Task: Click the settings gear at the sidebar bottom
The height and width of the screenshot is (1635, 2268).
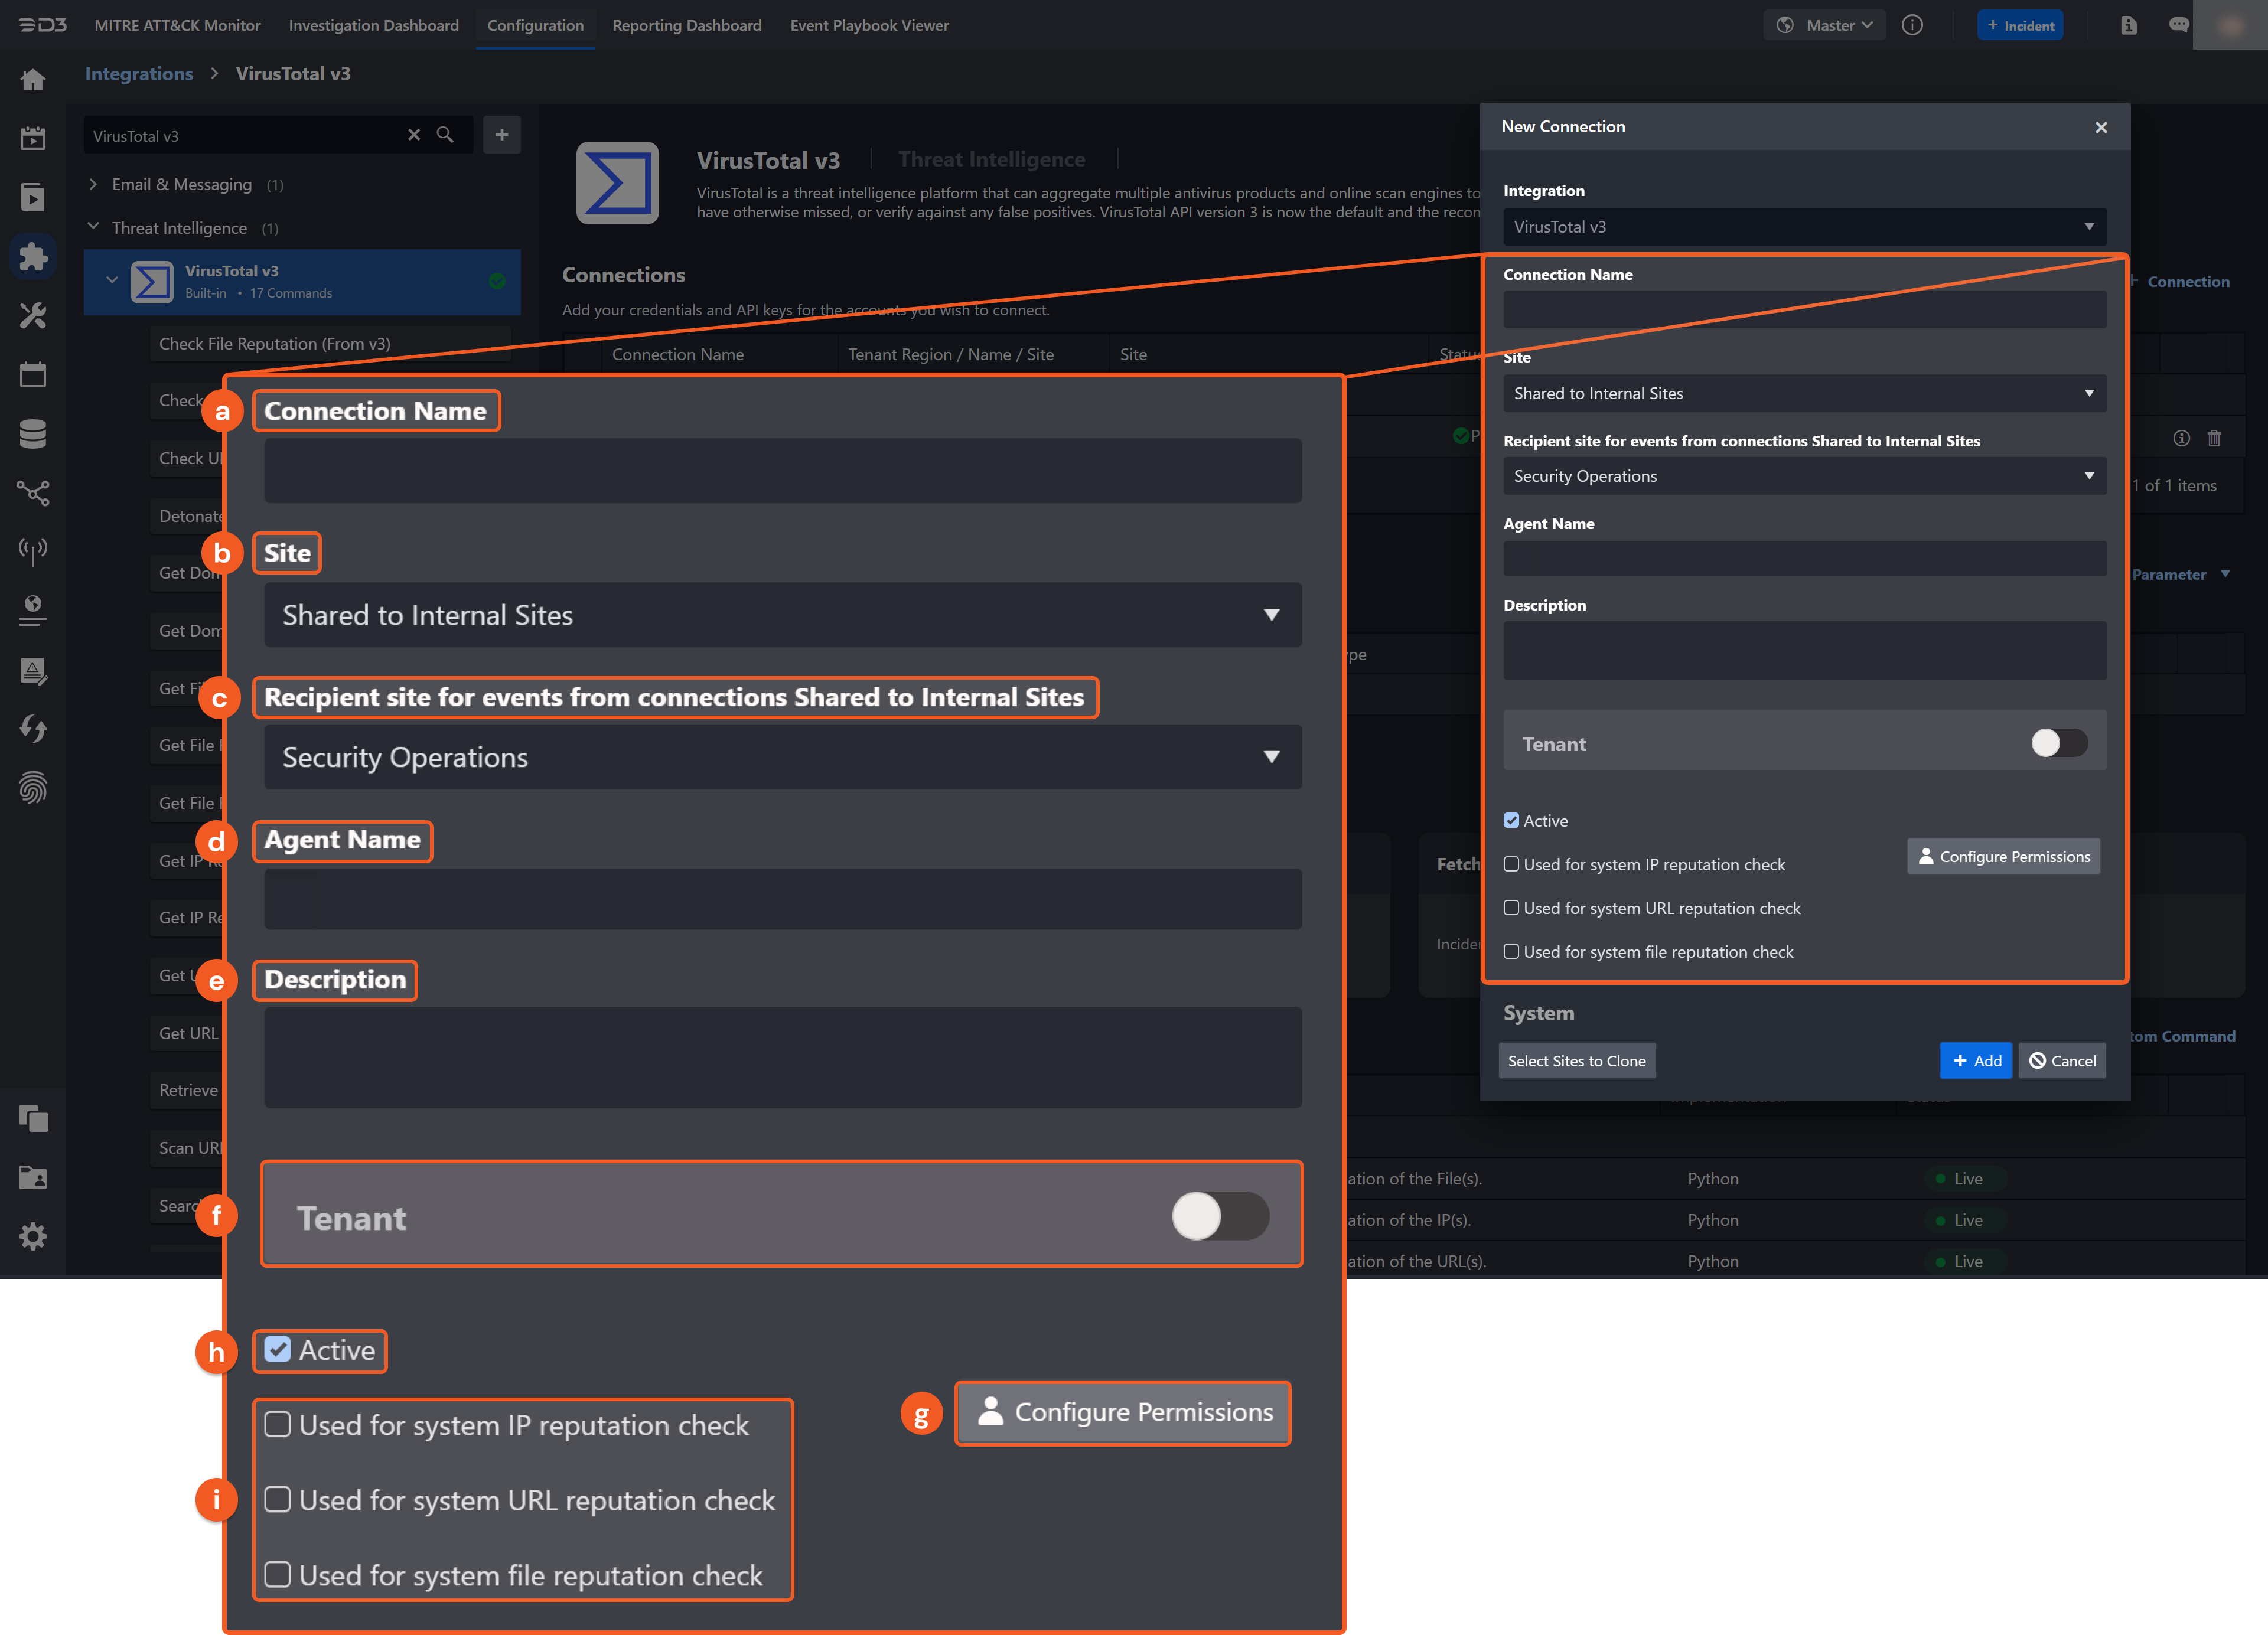Action: [33, 1236]
